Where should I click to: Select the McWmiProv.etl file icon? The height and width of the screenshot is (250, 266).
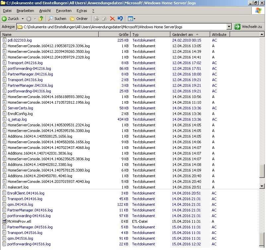(x=5, y=221)
